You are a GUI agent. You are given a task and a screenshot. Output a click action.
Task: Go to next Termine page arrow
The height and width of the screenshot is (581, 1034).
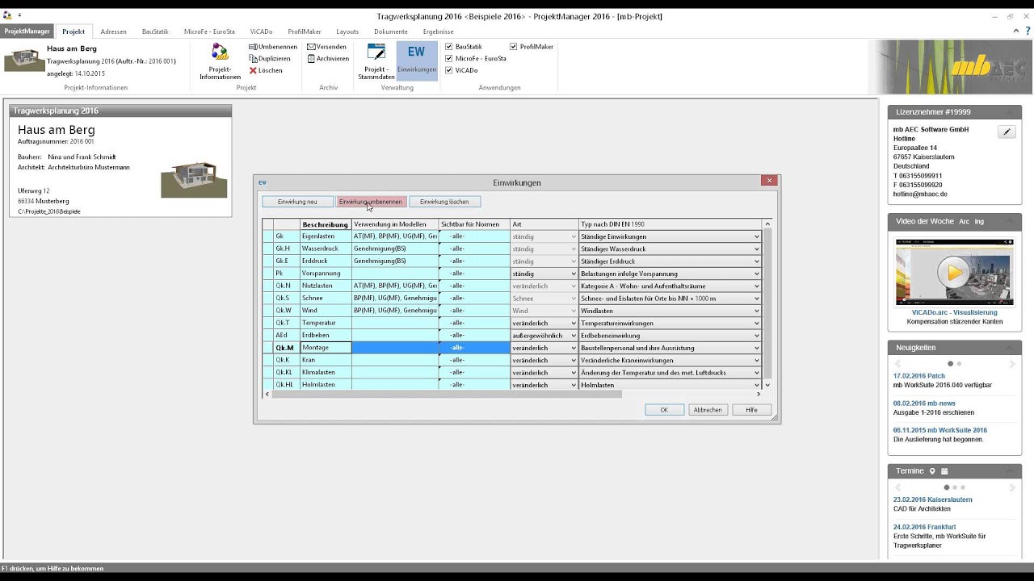click(1012, 487)
